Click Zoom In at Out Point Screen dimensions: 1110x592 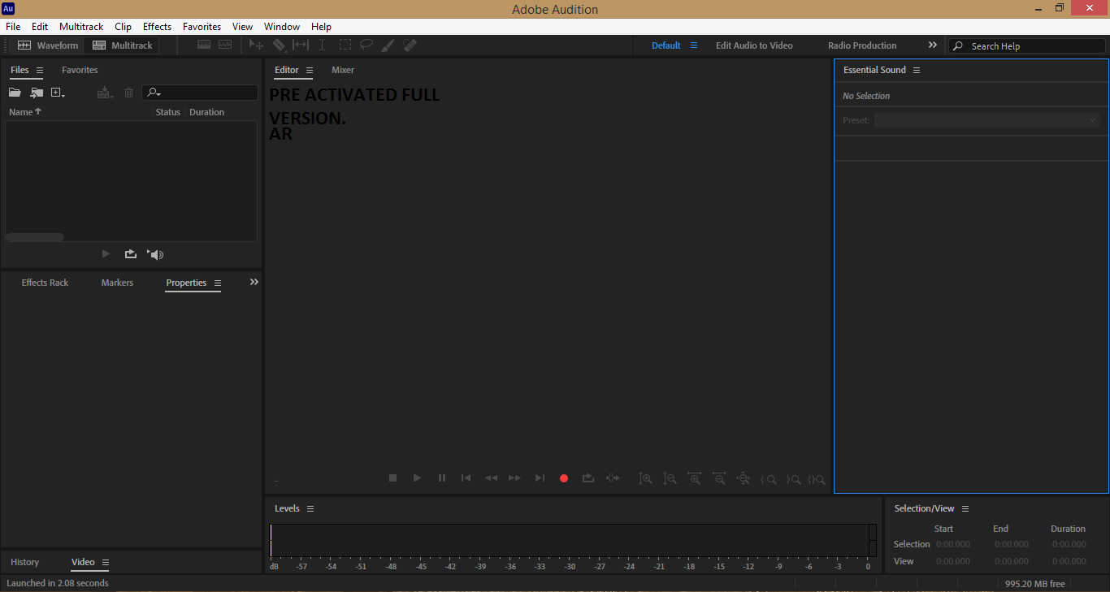coord(793,479)
